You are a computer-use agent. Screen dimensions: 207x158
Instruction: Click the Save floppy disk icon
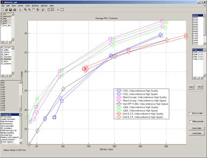[11, 10]
